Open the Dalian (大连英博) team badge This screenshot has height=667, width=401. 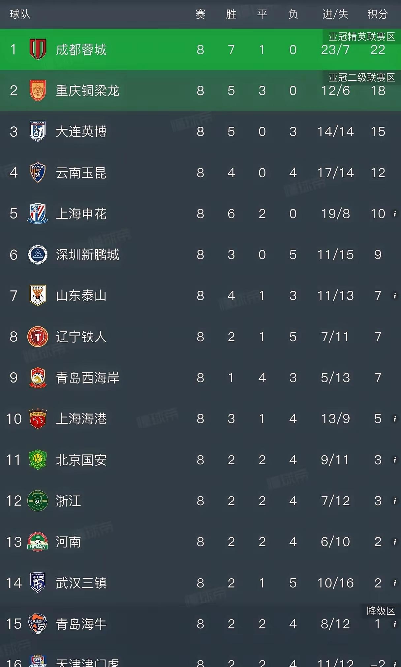[x=38, y=131]
